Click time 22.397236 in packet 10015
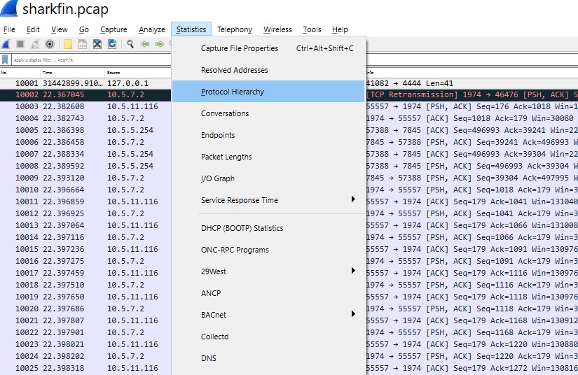 click(x=63, y=249)
